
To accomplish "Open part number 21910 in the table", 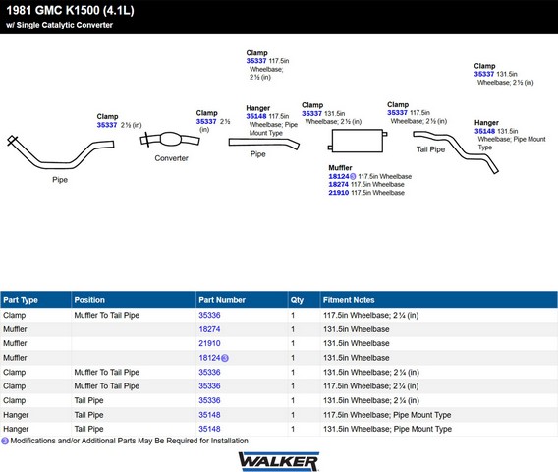I will tap(209, 344).
